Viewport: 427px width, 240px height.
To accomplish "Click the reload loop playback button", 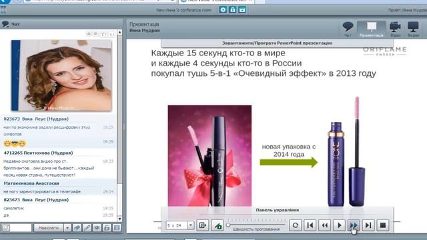I will (295, 225).
